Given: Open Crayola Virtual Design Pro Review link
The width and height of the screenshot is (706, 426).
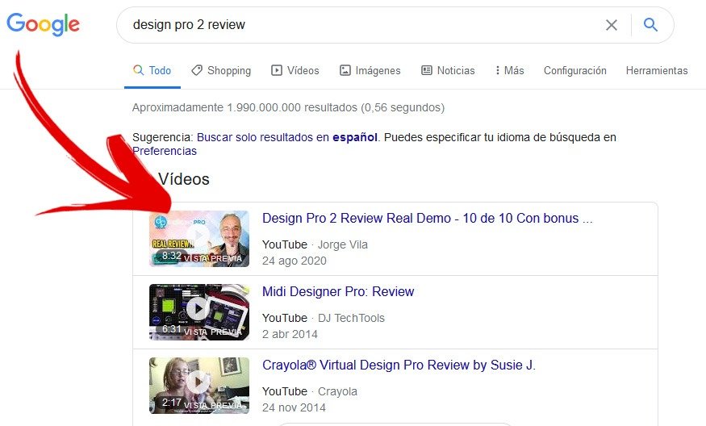Looking at the screenshot, I should click(x=399, y=365).
